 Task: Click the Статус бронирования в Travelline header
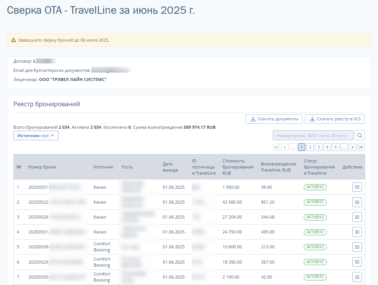pyautogui.click(x=319, y=167)
